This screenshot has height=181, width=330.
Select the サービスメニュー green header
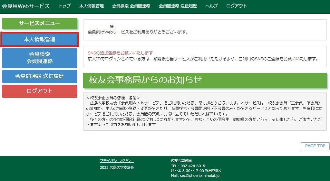click(x=40, y=23)
